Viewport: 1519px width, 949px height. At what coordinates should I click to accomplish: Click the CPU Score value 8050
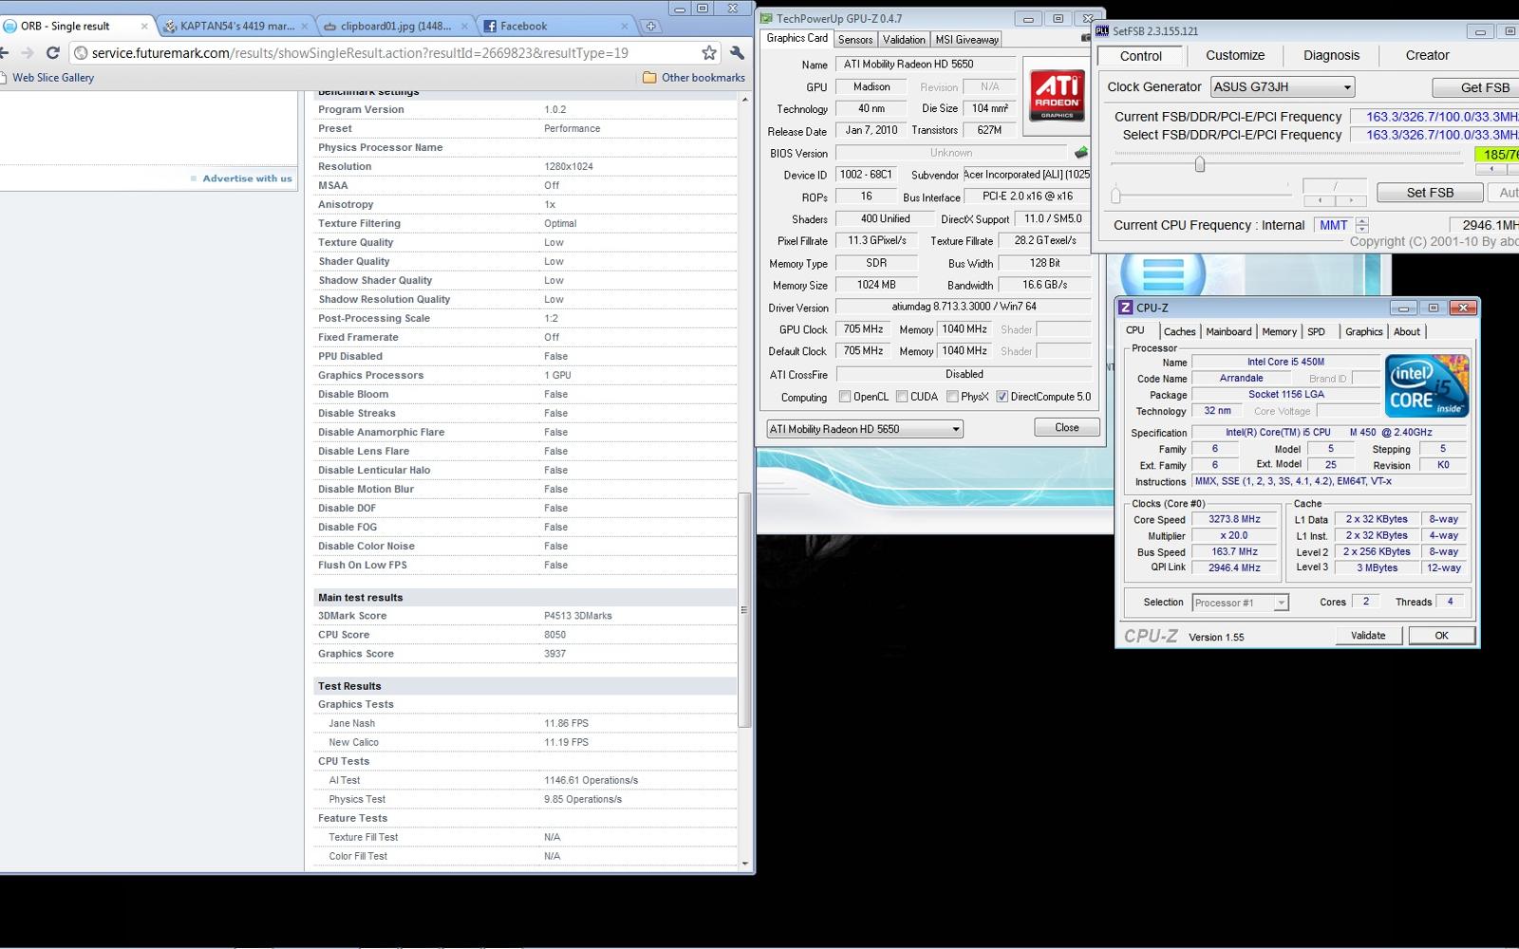(555, 635)
